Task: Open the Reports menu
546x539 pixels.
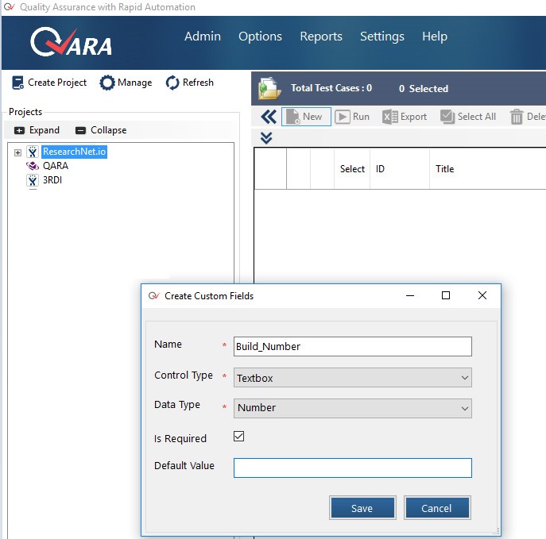Action: [321, 37]
